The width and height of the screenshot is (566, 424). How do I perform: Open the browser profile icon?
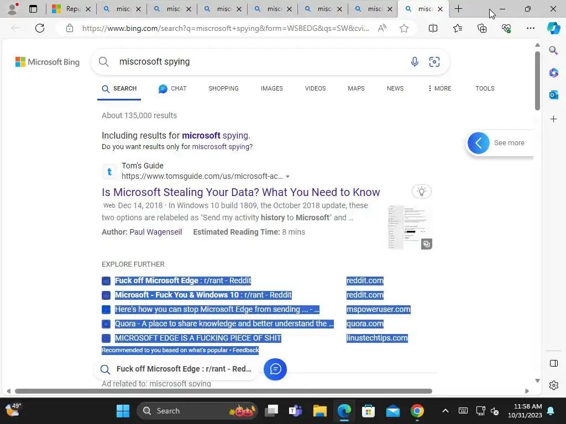pyautogui.click(x=13, y=9)
